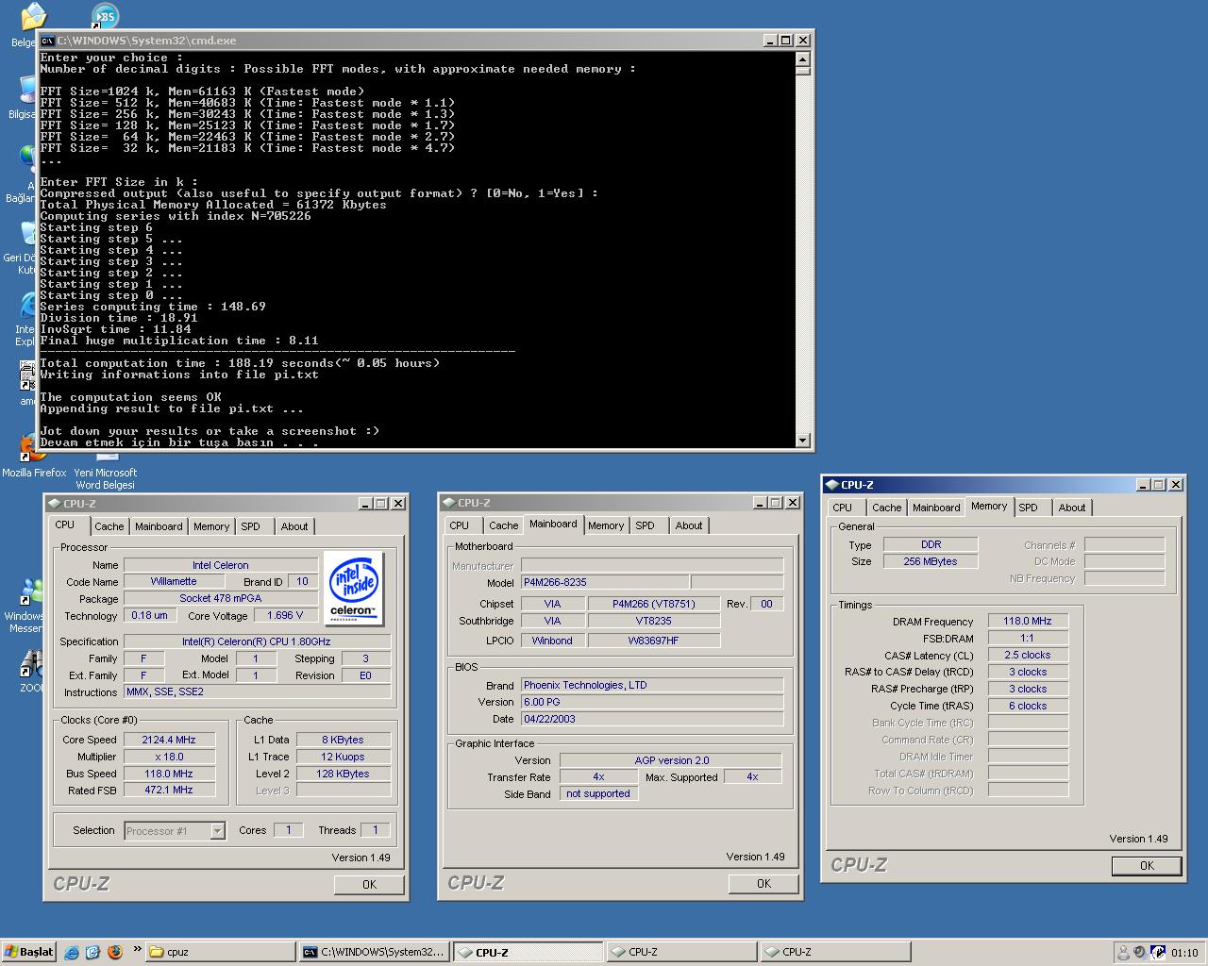Launch Firefox from the quick launch bar

point(115,952)
